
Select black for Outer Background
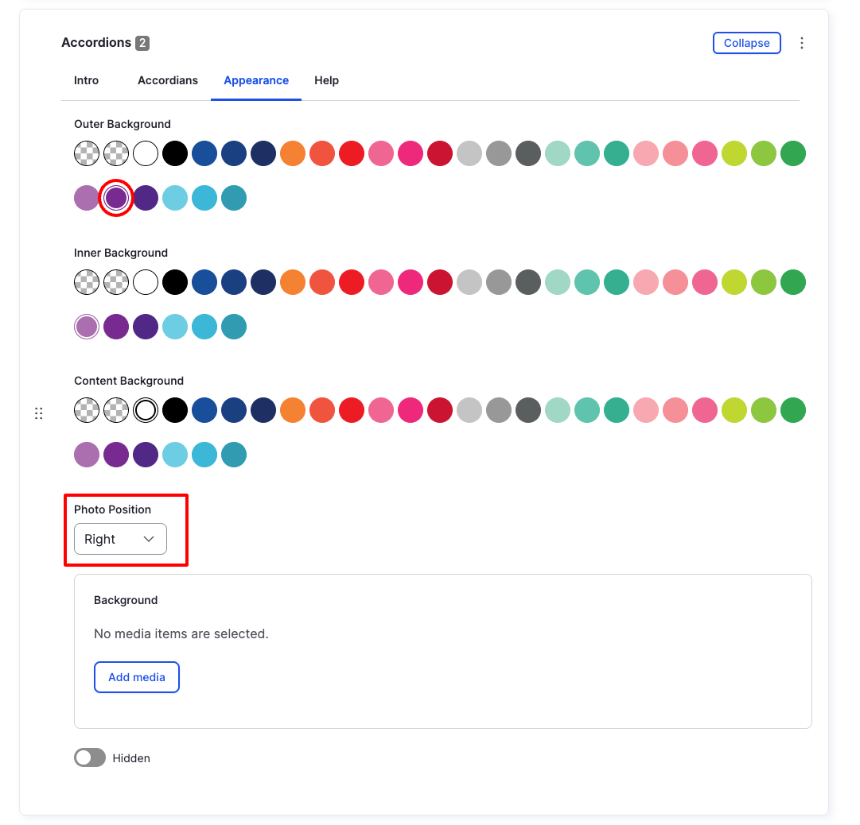pyautogui.click(x=175, y=153)
